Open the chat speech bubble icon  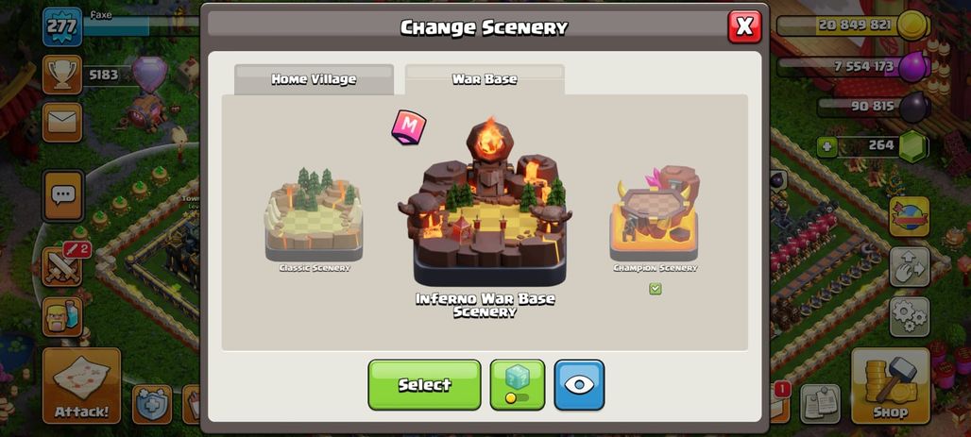[x=62, y=196]
